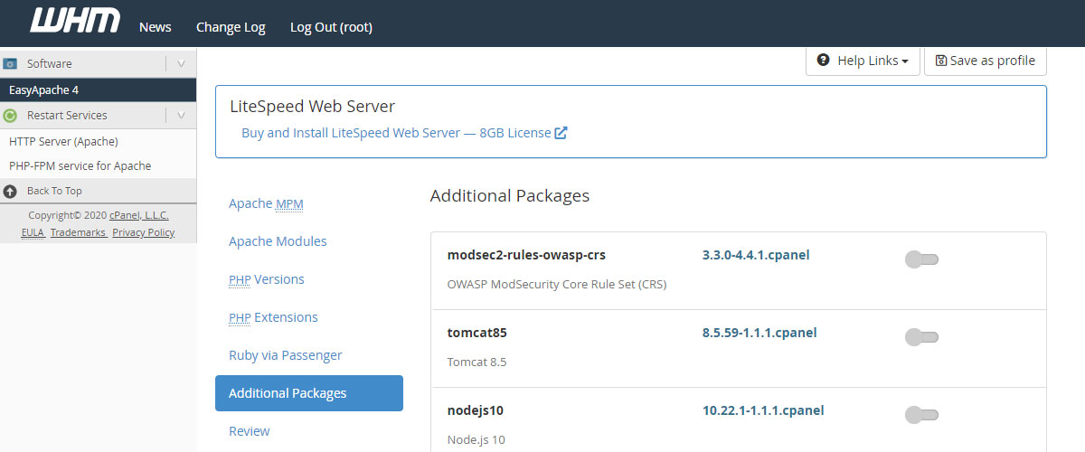The height and width of the screenshot is (452, 1085).
Task: Click the Save as profile disk icon
Action: click(941, 61)
